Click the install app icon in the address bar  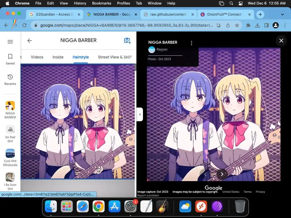[x=219, y=25]
